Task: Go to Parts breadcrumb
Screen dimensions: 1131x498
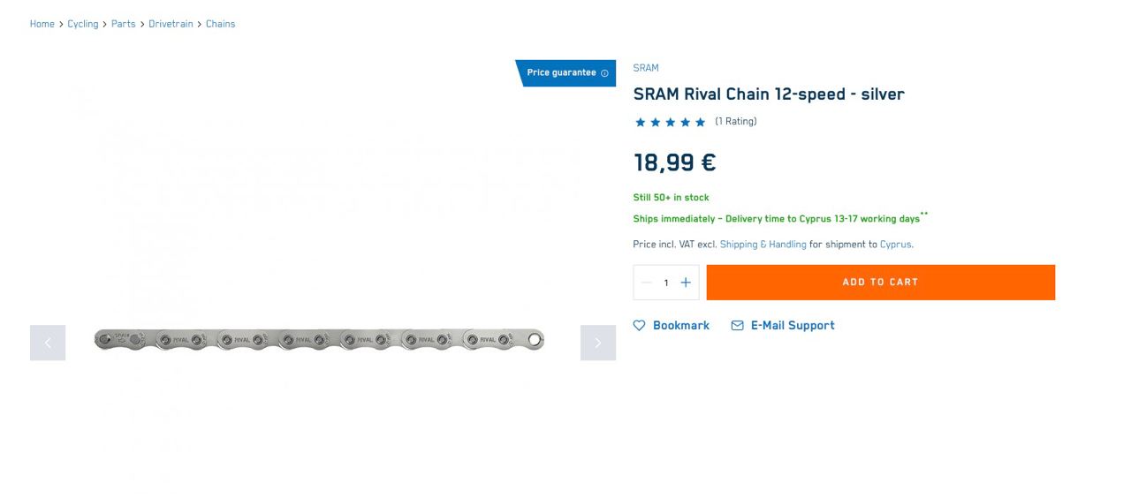Action: [123, 24]
